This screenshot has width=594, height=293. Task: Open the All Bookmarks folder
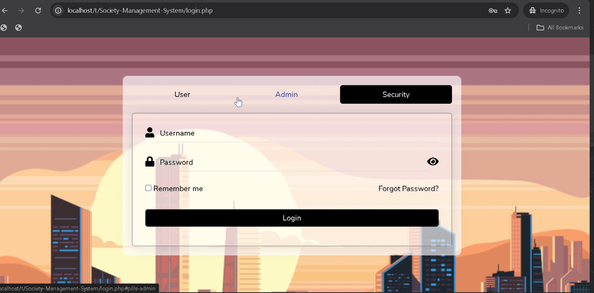[560, 28]
